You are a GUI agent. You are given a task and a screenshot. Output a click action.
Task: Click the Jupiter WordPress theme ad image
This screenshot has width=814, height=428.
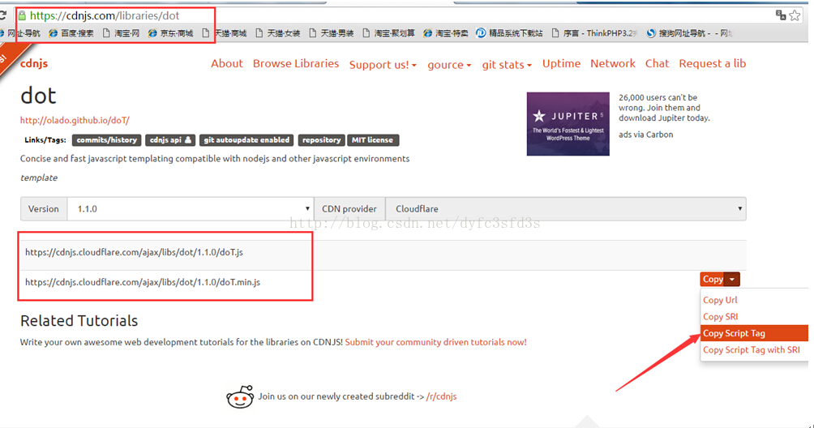[x=568, y=124]
